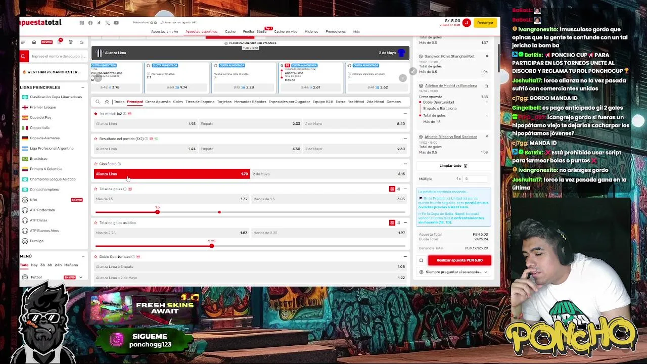The height and width of the screenshot is (364, 647).
Task: Open the Facebook social icon in header
Action: (x=90, y=23)
